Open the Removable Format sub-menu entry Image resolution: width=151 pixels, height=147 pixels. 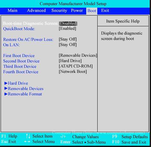click(25, 94)
